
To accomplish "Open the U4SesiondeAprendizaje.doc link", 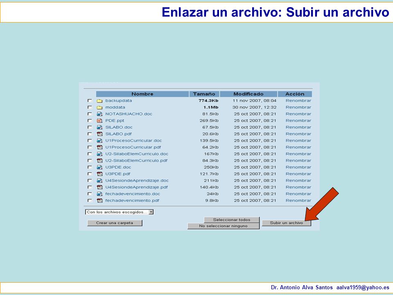I will point(137,180).
